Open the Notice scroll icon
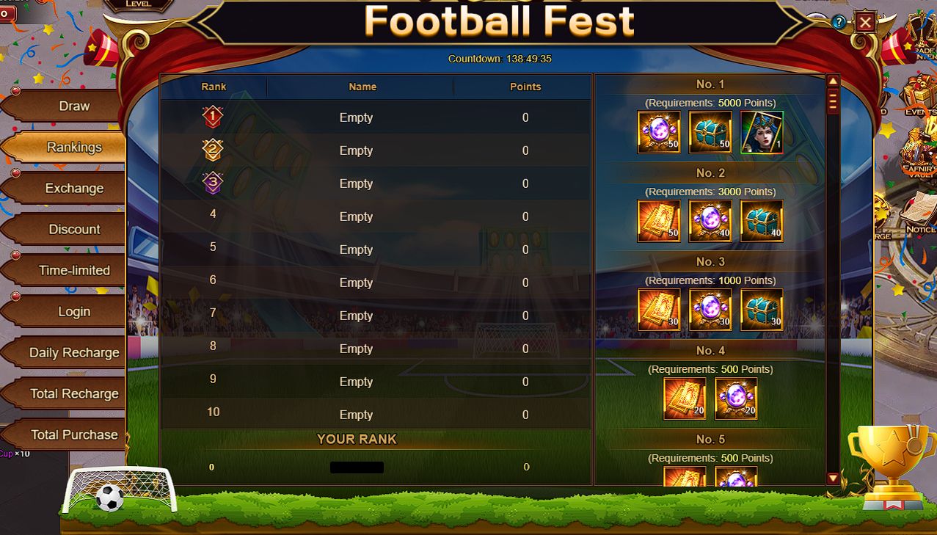The width and height of the screenshot is (937, 535). tap(918, 214)
